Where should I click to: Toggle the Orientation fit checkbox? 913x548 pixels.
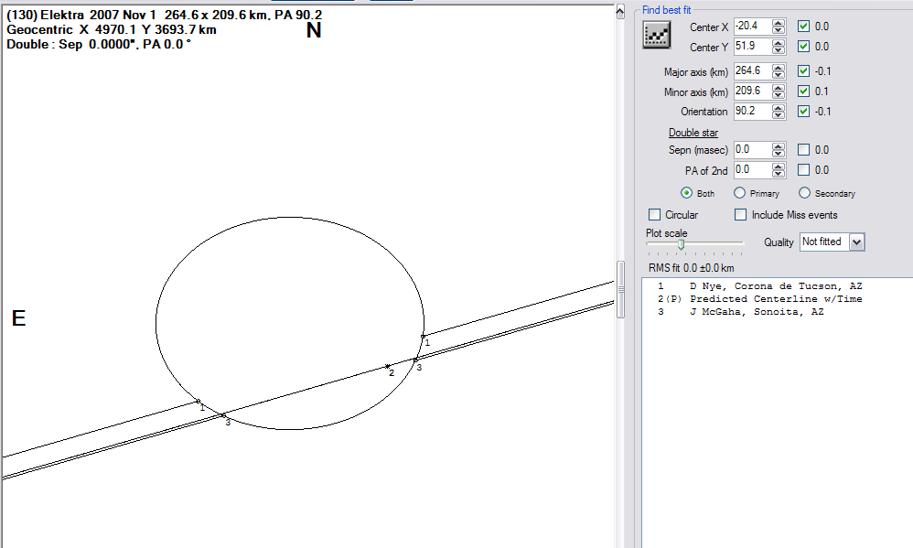[803, 112]
